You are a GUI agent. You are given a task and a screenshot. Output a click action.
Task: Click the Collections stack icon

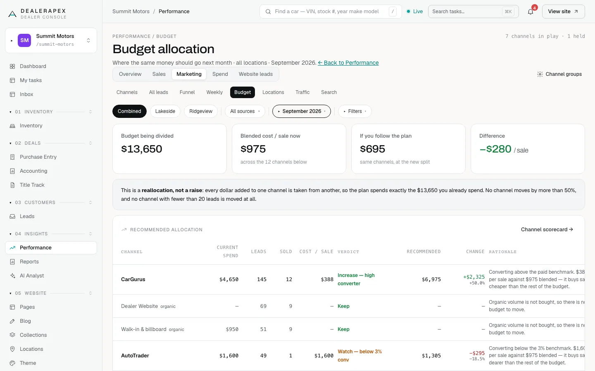point(12,335)
